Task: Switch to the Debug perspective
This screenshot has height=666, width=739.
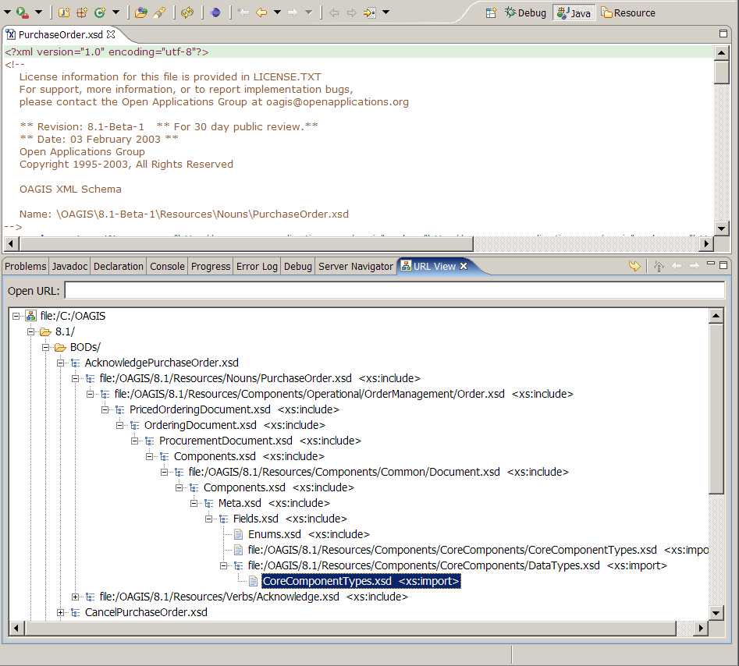Action: tap(525, 12)
